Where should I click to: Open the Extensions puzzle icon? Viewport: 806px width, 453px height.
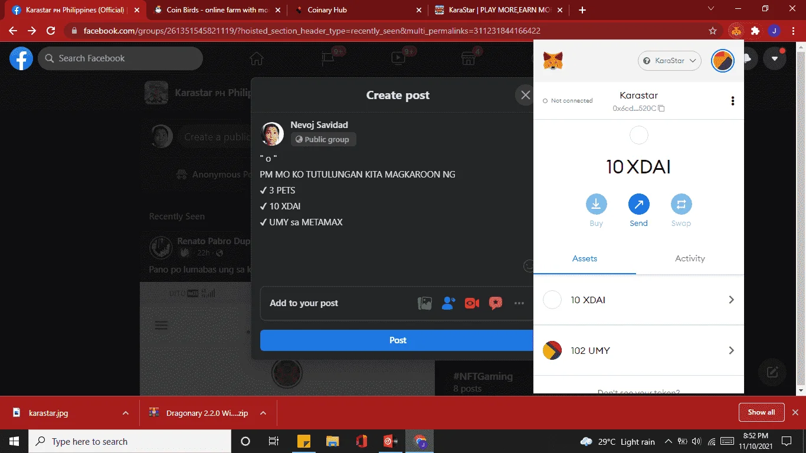pos(755,31)
